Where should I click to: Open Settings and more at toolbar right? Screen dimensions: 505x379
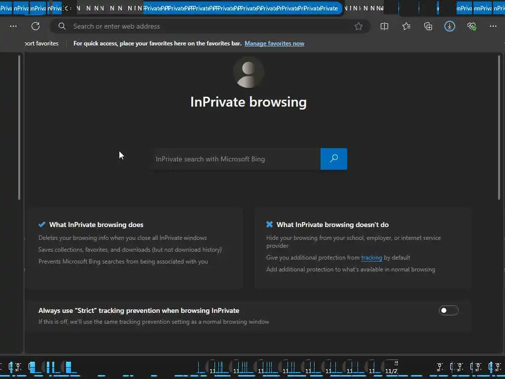point(493,27)
